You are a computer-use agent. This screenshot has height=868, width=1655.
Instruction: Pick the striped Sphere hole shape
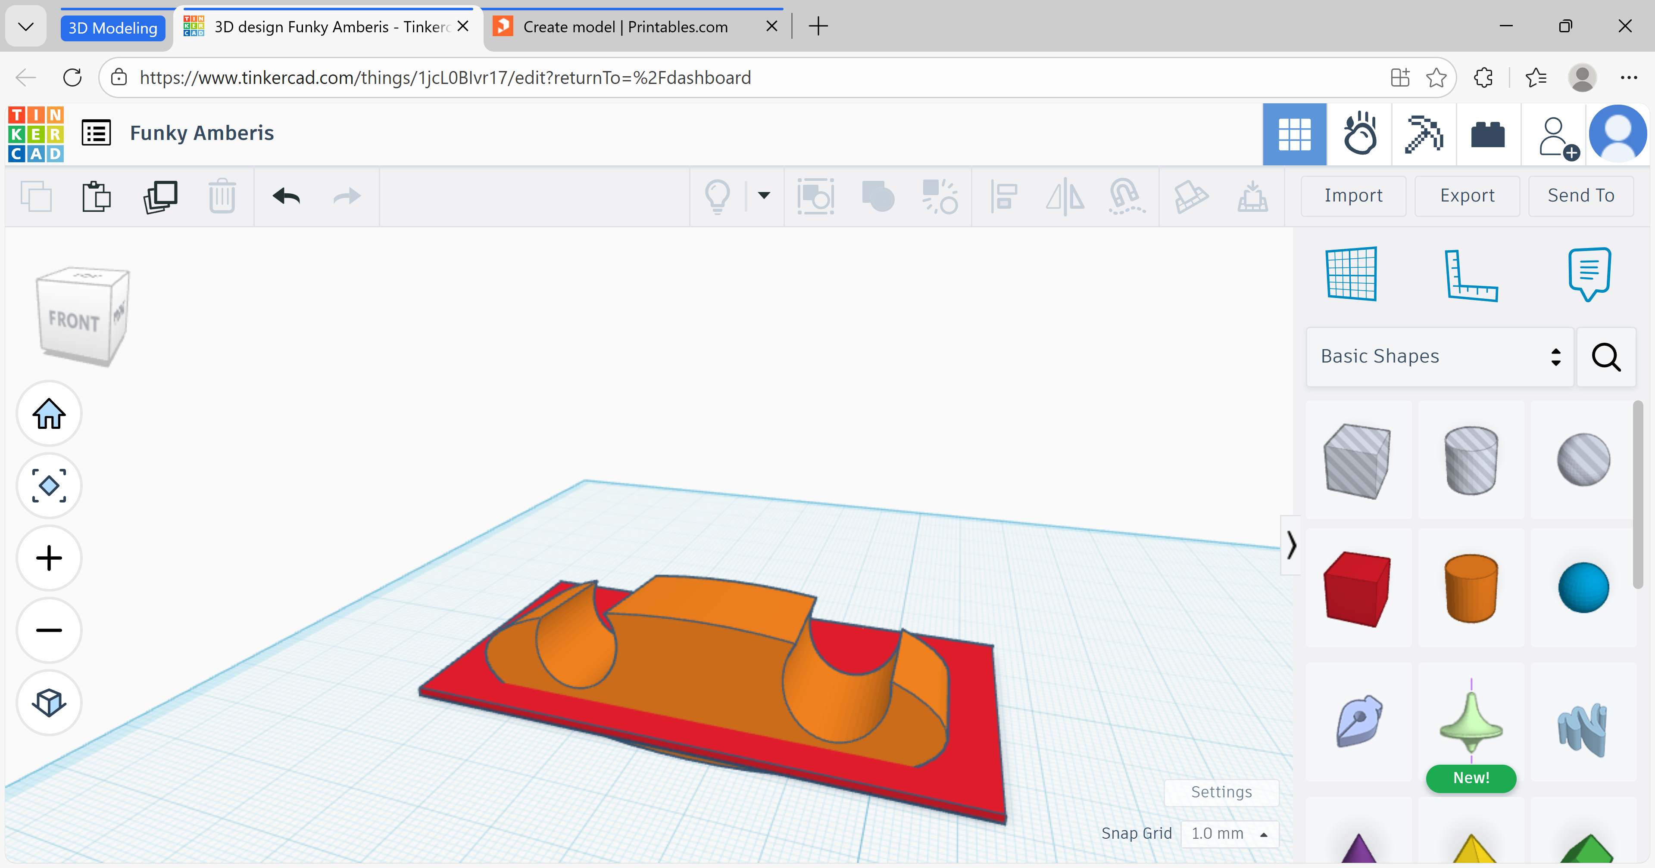(x=1584, y=460)
